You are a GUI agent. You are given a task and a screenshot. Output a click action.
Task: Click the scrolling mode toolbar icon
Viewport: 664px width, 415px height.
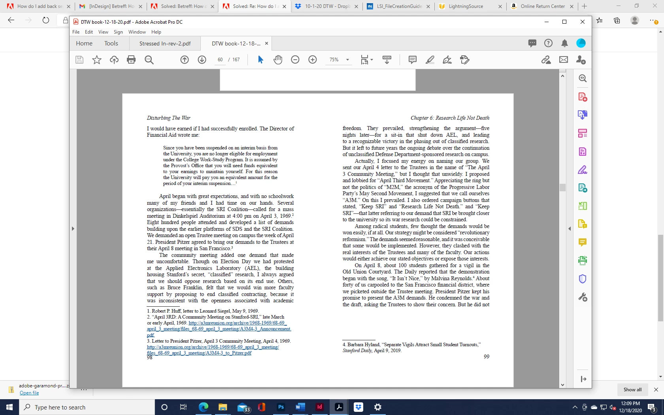[x=387, y=60]
